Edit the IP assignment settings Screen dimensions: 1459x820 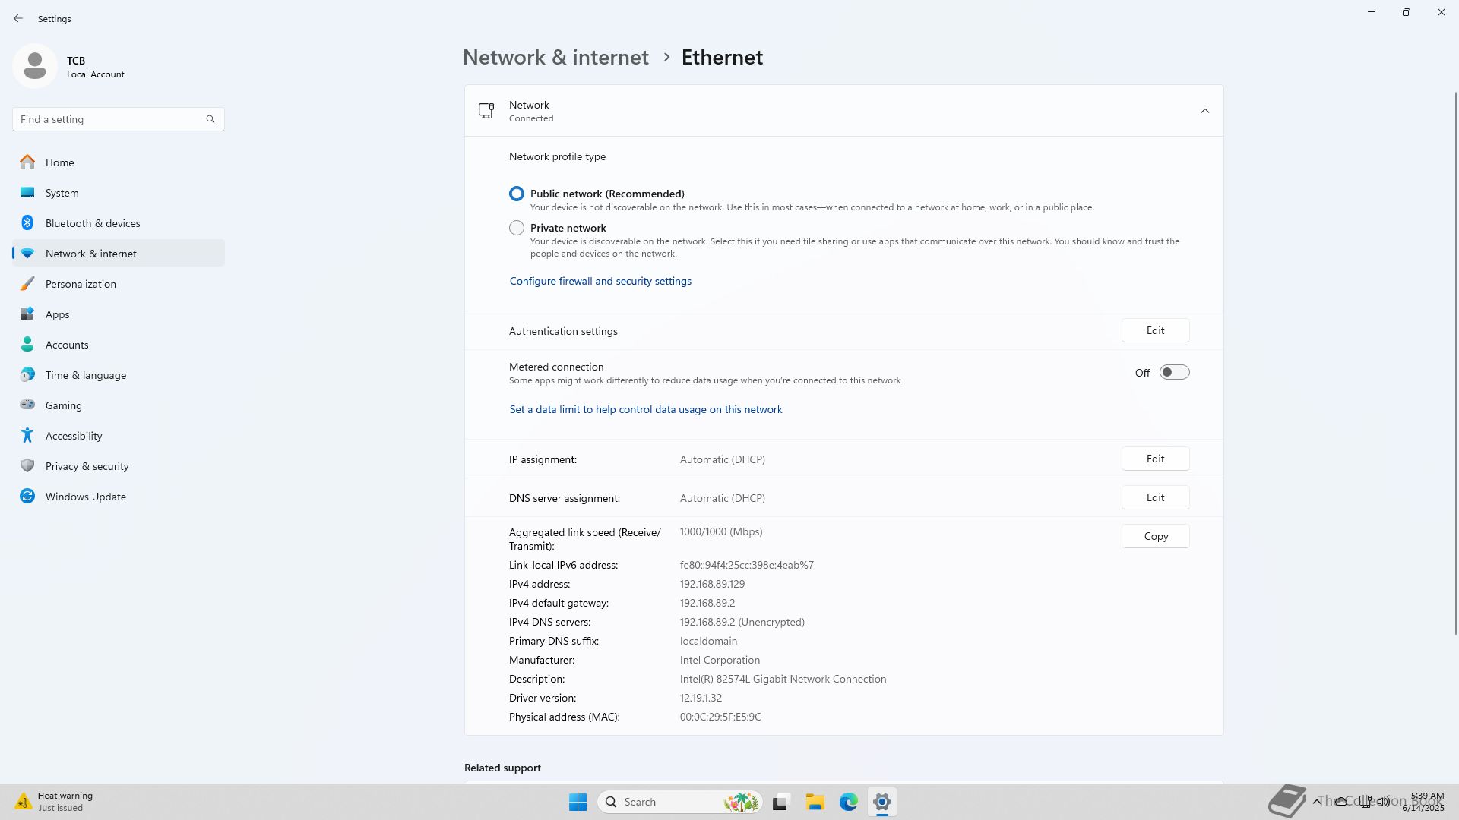(x=1155, y=459)
